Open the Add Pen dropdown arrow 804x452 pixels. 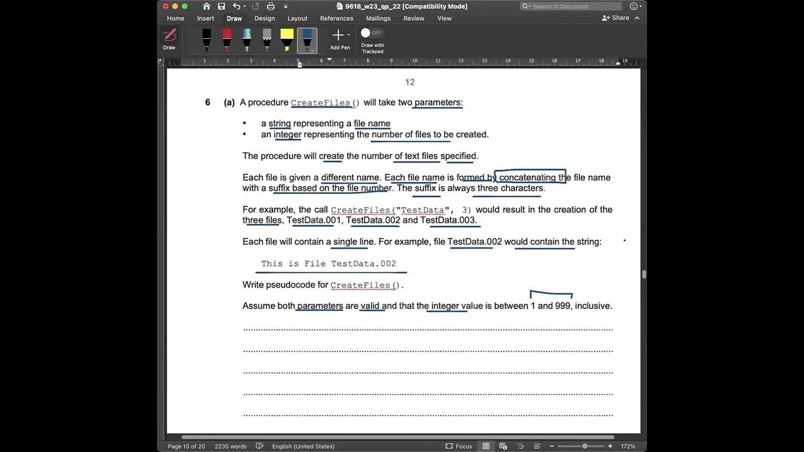[349, 35]
